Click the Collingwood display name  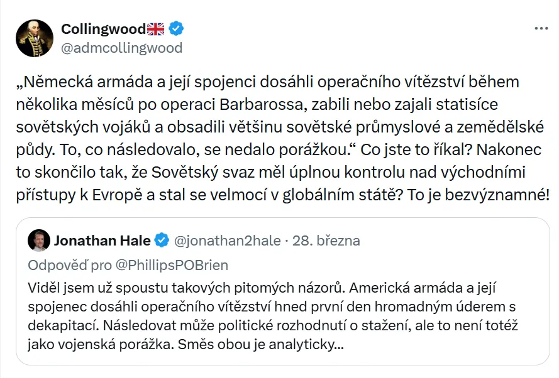103,28
